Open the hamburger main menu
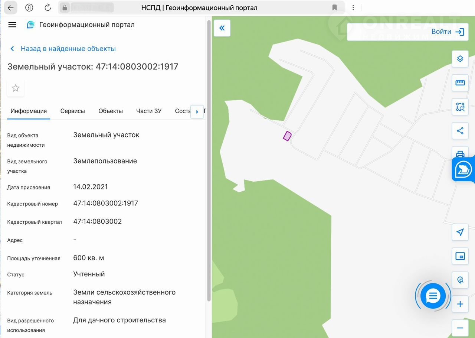The height and width of the screenshot is (338, 475). pos(12,25)
